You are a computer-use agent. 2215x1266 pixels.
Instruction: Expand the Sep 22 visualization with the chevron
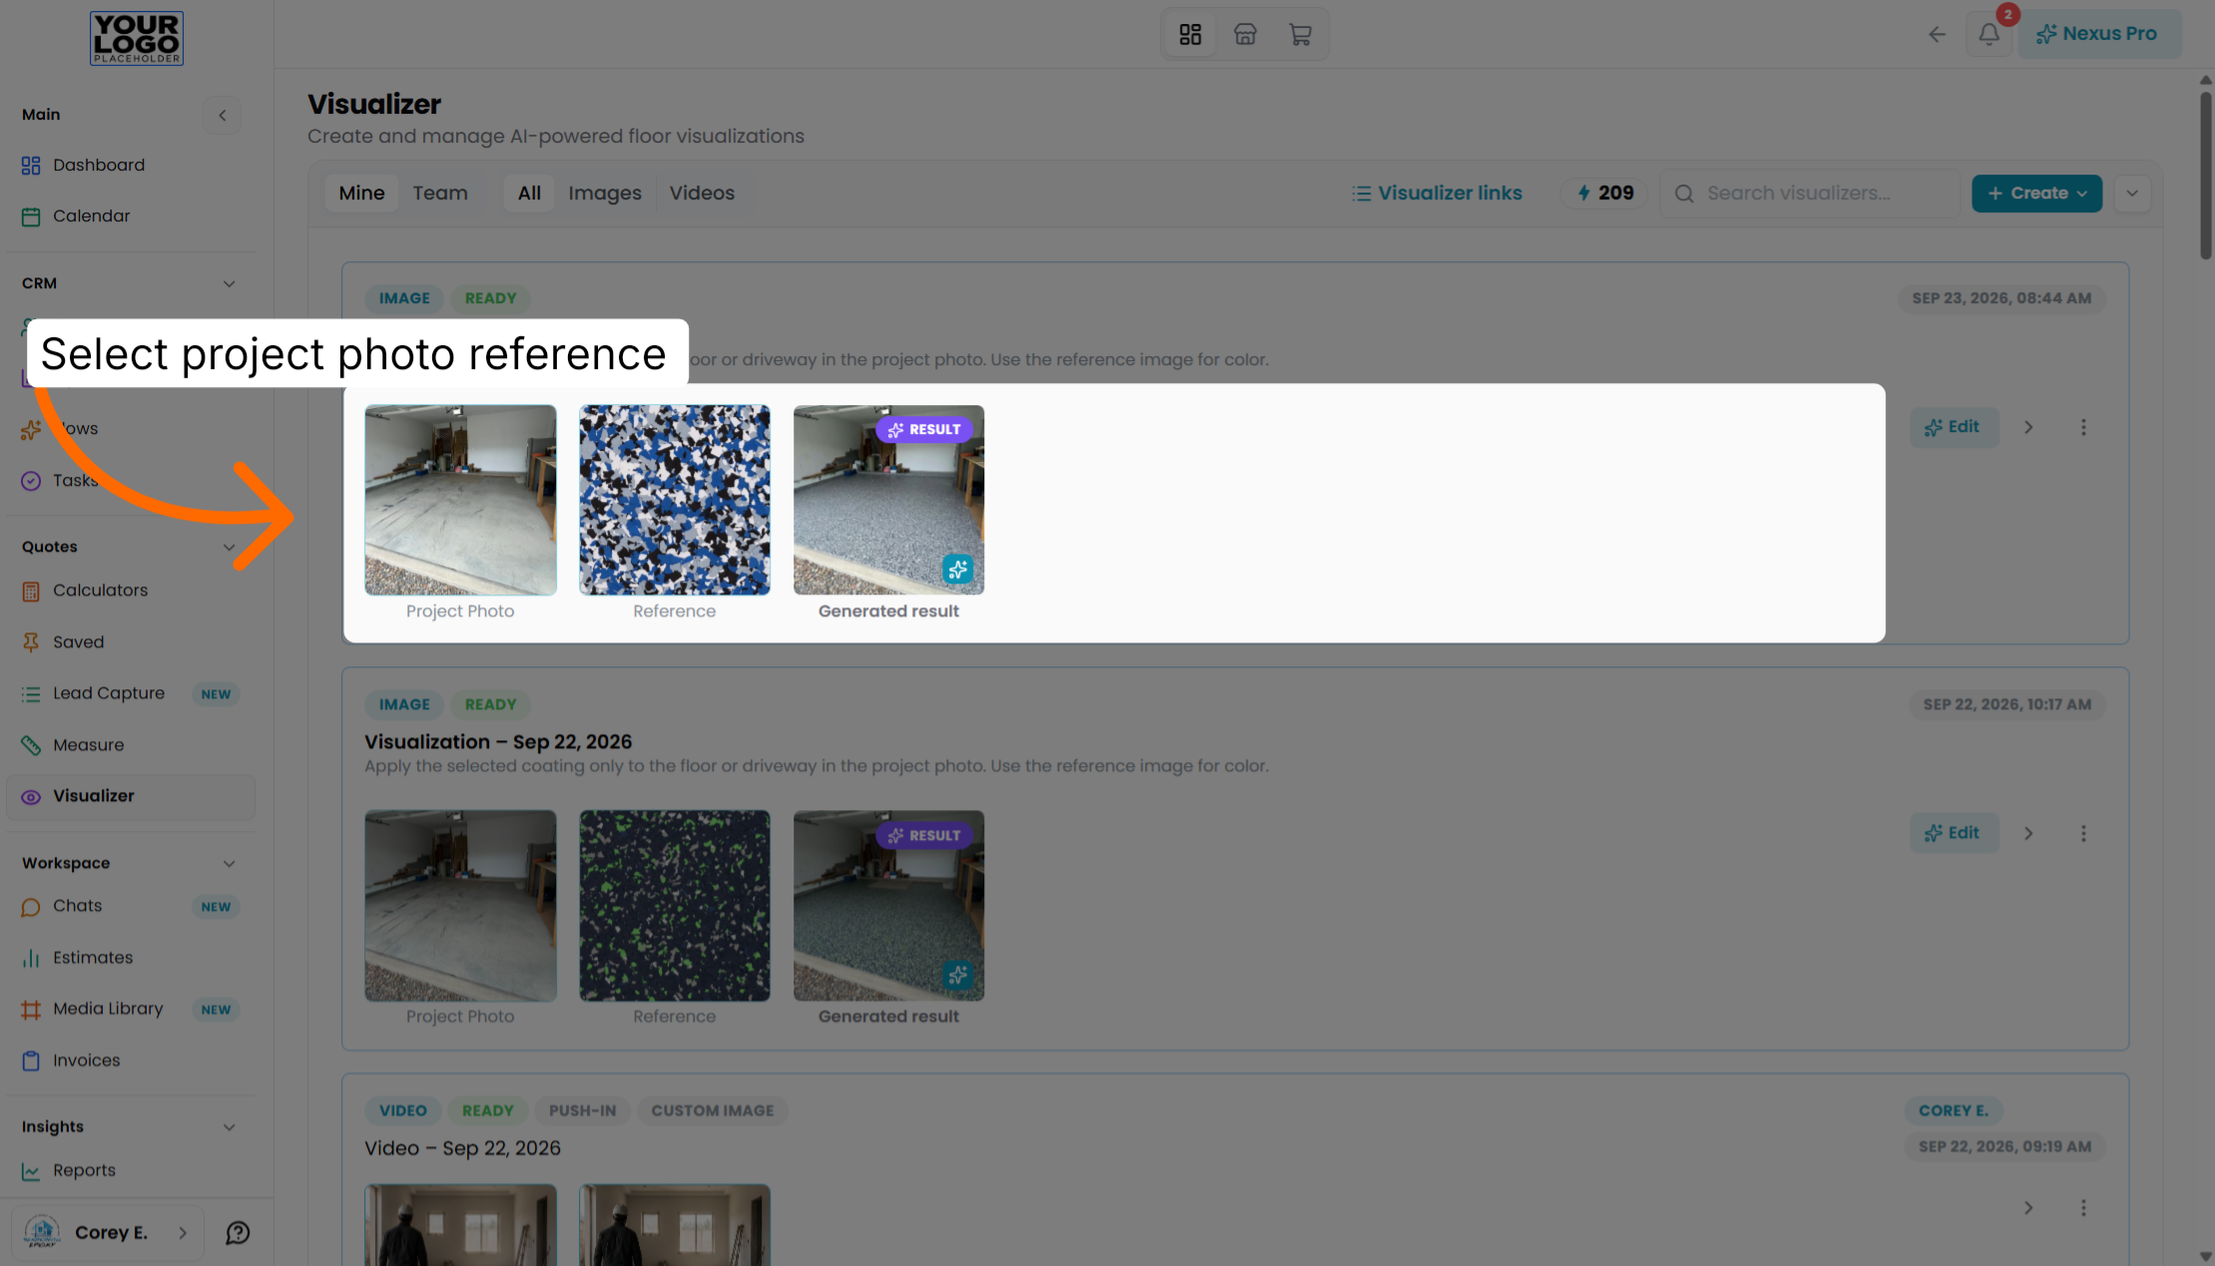2028,833
